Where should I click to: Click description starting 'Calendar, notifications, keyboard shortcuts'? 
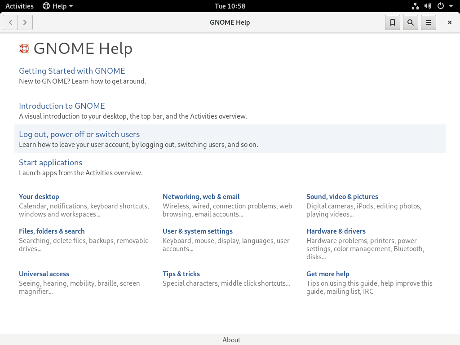84,210
